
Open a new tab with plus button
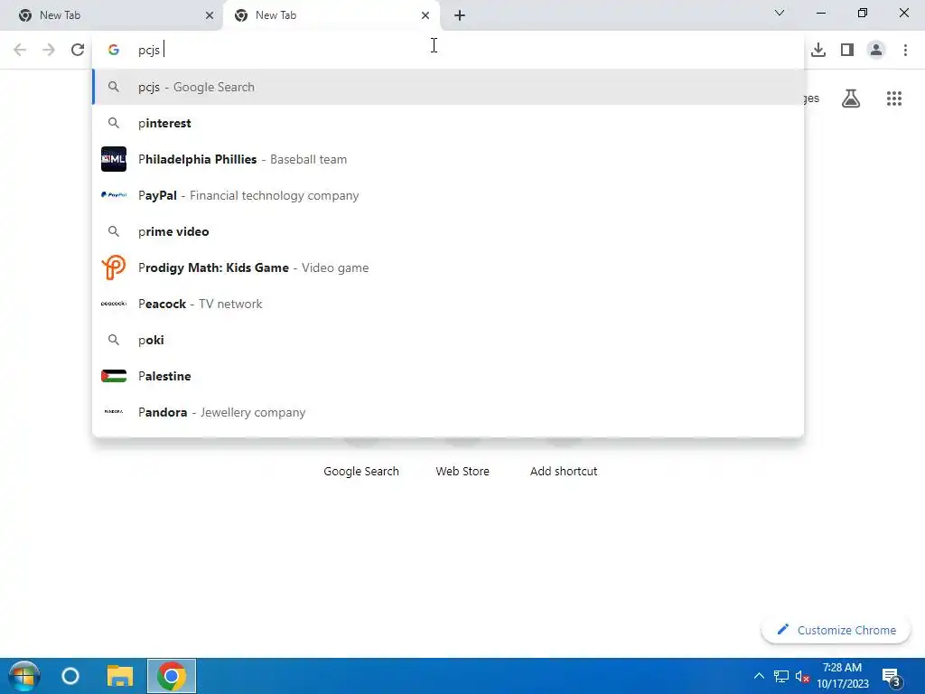pyautogui.click(x=460, y=16)
